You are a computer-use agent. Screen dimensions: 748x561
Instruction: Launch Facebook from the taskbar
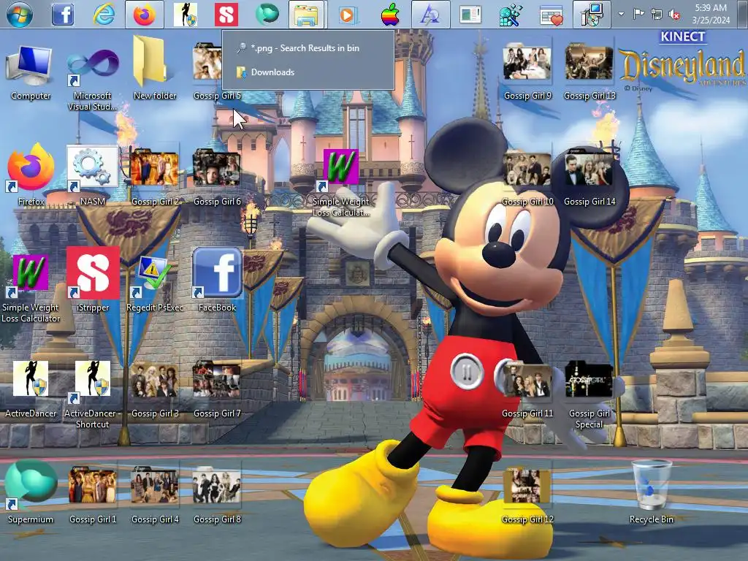click(x=63, y=15)
